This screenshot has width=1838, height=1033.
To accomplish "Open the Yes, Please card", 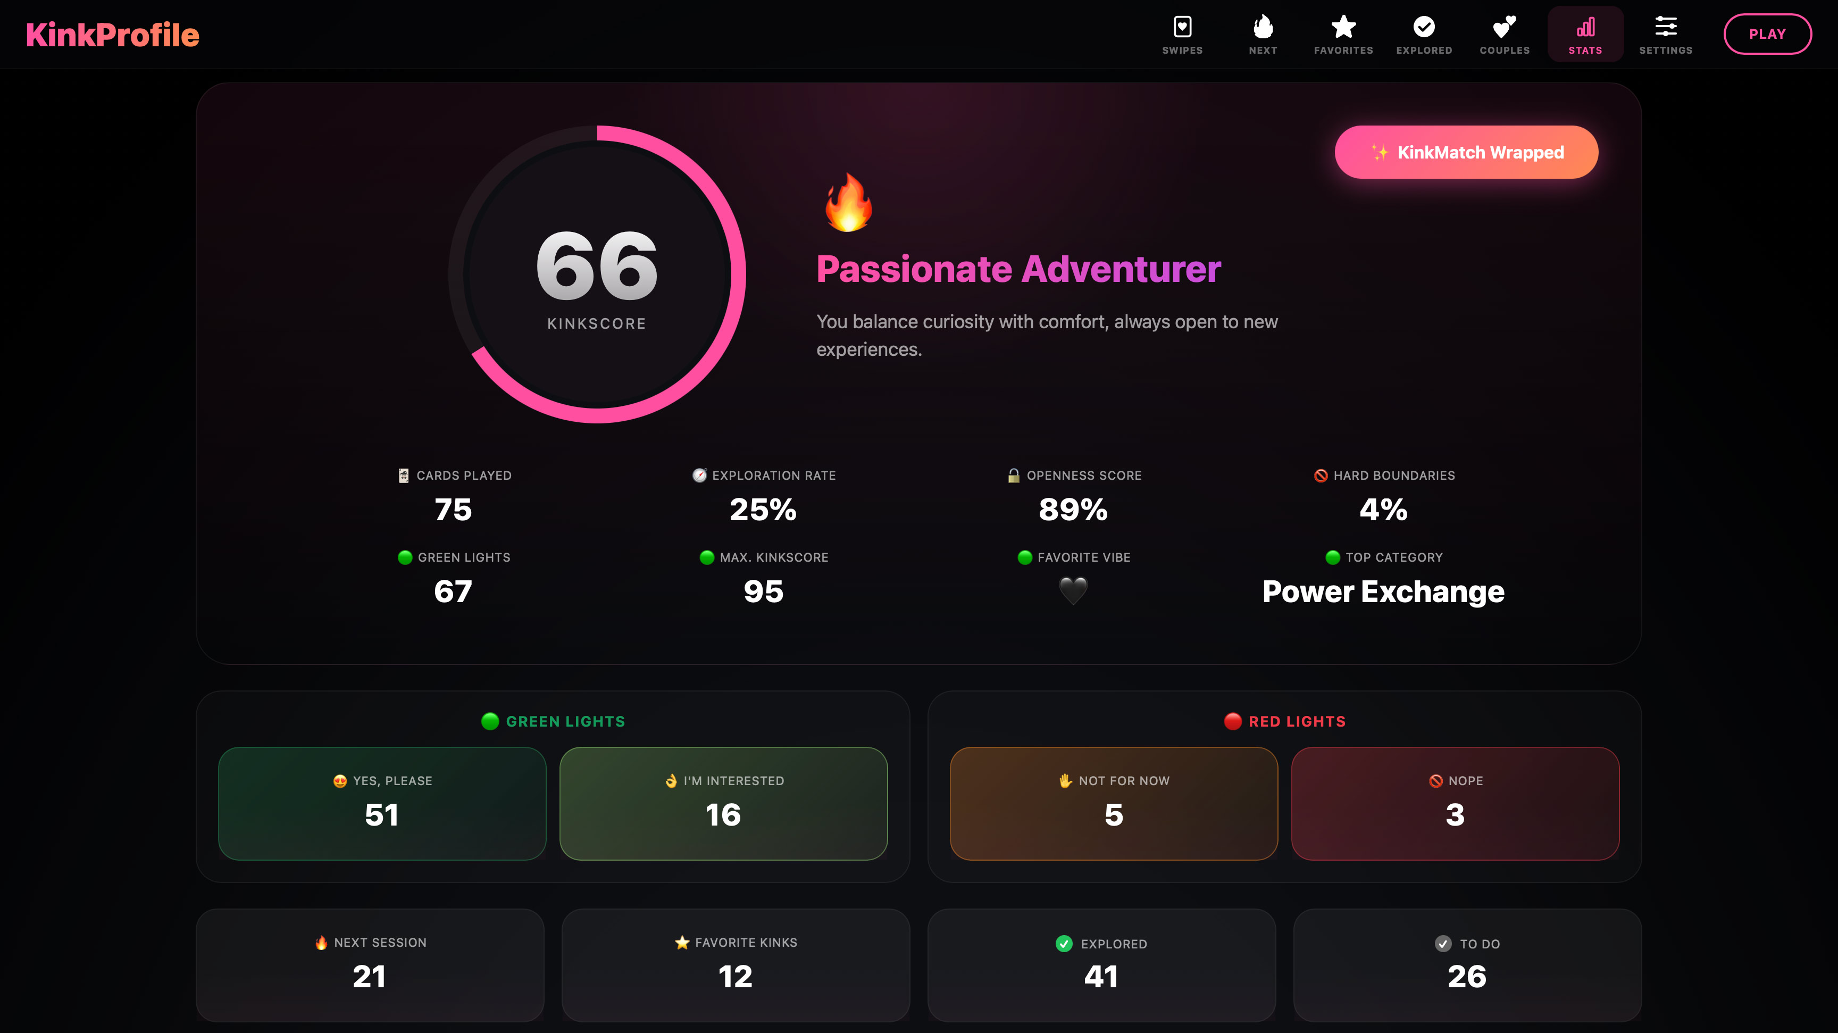I will 382,803.
